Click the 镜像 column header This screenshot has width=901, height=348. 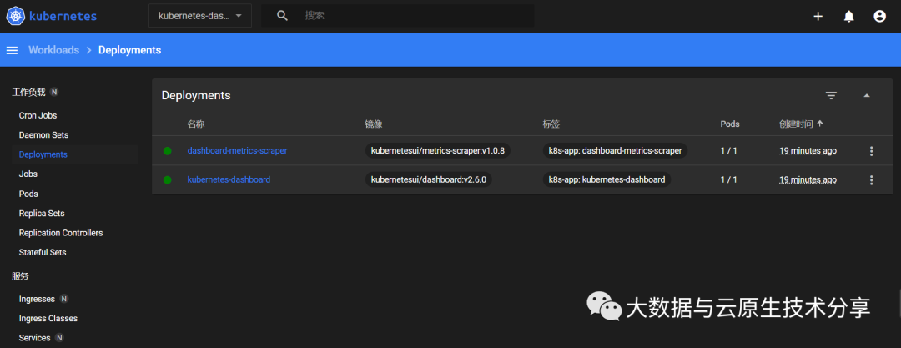click(374, 124)
